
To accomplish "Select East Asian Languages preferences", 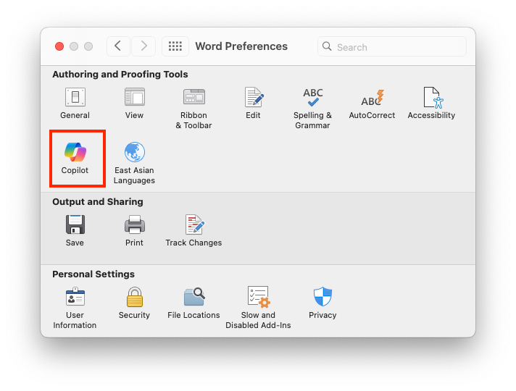I will (134, 154).
